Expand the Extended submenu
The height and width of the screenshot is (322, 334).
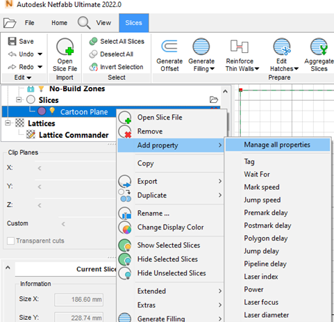click(171, 291)
